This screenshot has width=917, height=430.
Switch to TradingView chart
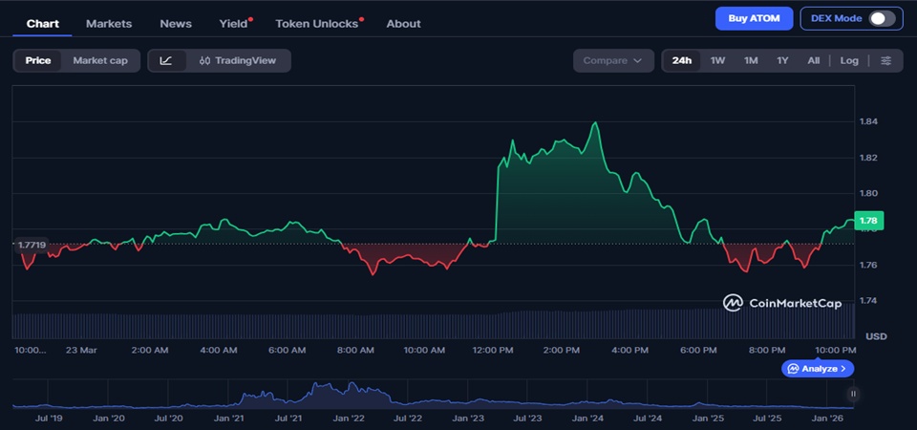(x=238, y=61)
